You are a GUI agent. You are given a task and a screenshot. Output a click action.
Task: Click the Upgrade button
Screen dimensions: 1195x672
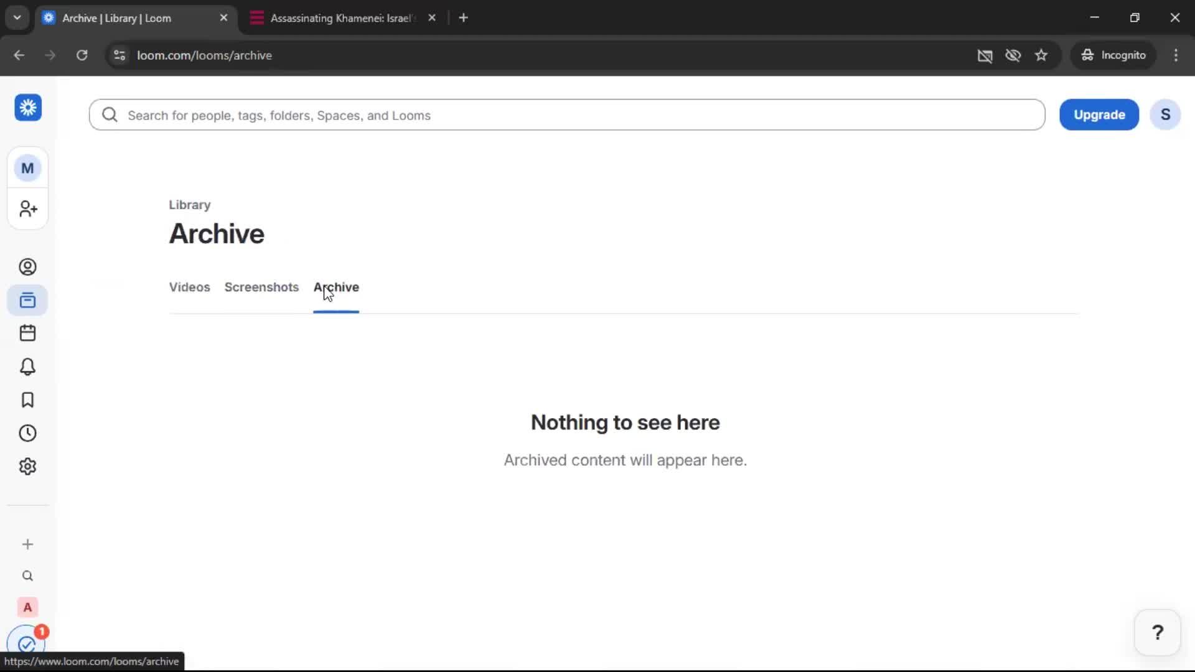(1099, 114)
